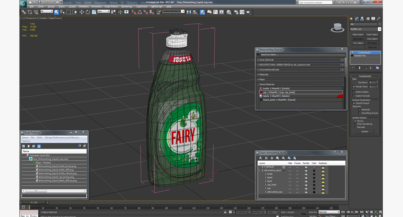Click the ViewCube in the viewport
403x217 pixels.
[x=337, y=27]
